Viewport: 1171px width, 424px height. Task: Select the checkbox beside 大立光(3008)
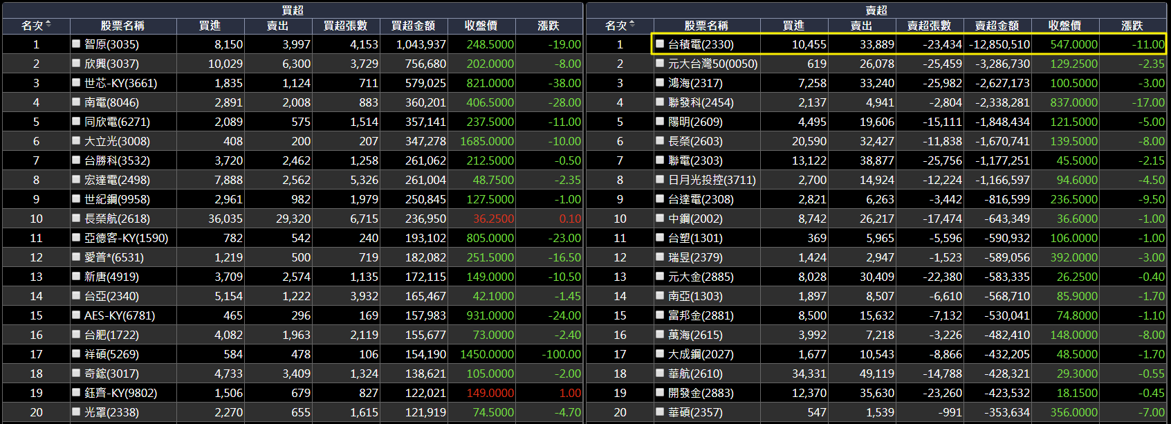(x=76, y=140)
